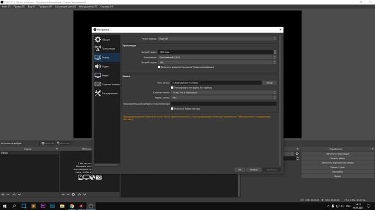This screenshot has height=210, width=375.
Task: Open OBS Studio from the taskbar
Action: (x=91, y=206)
